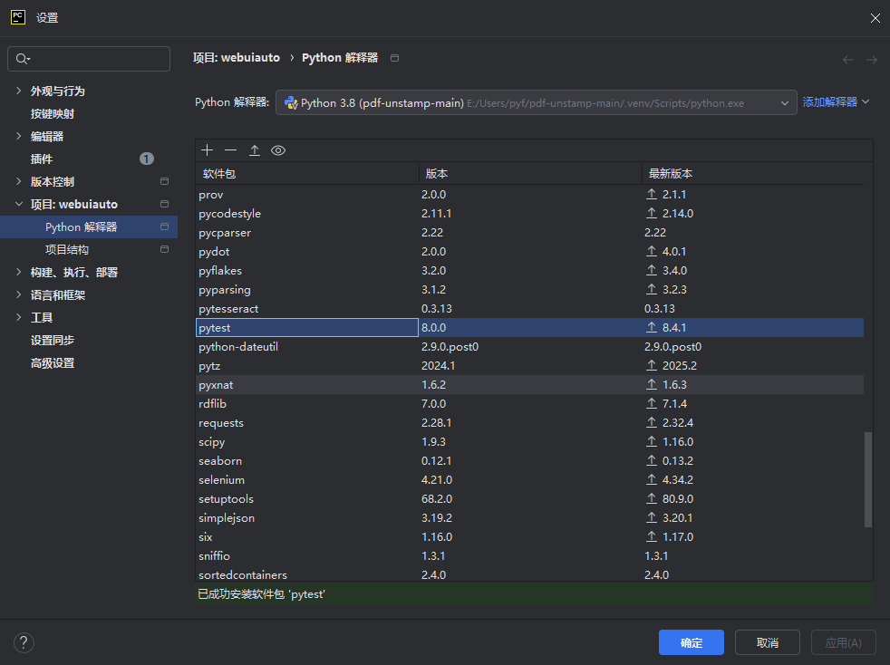The height and width of the screenshot is (665, 890).
Task: Open the Python 解释器 dropdown
Action: point(536,102)
